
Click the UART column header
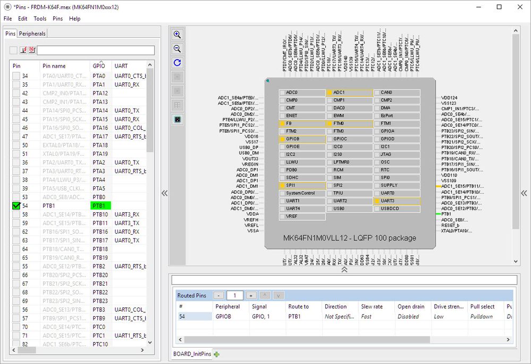pyautogui.click(x=129, y=66)
